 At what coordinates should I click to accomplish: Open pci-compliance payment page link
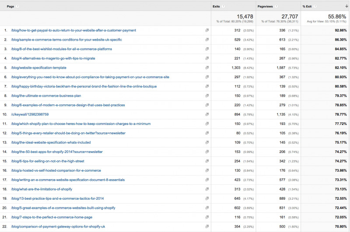click(x=90, y=77)
